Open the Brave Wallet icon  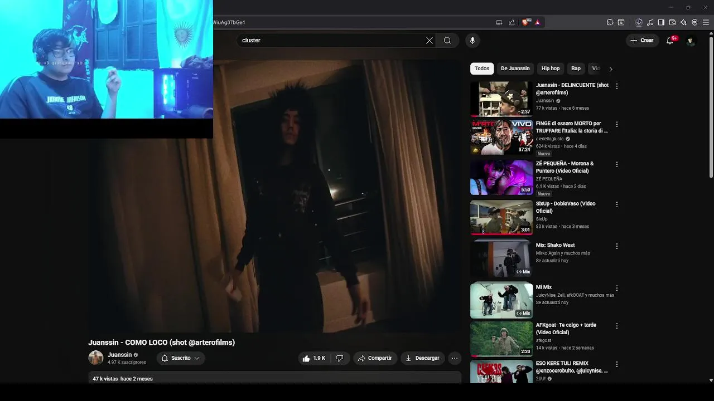tap(672, 22)
